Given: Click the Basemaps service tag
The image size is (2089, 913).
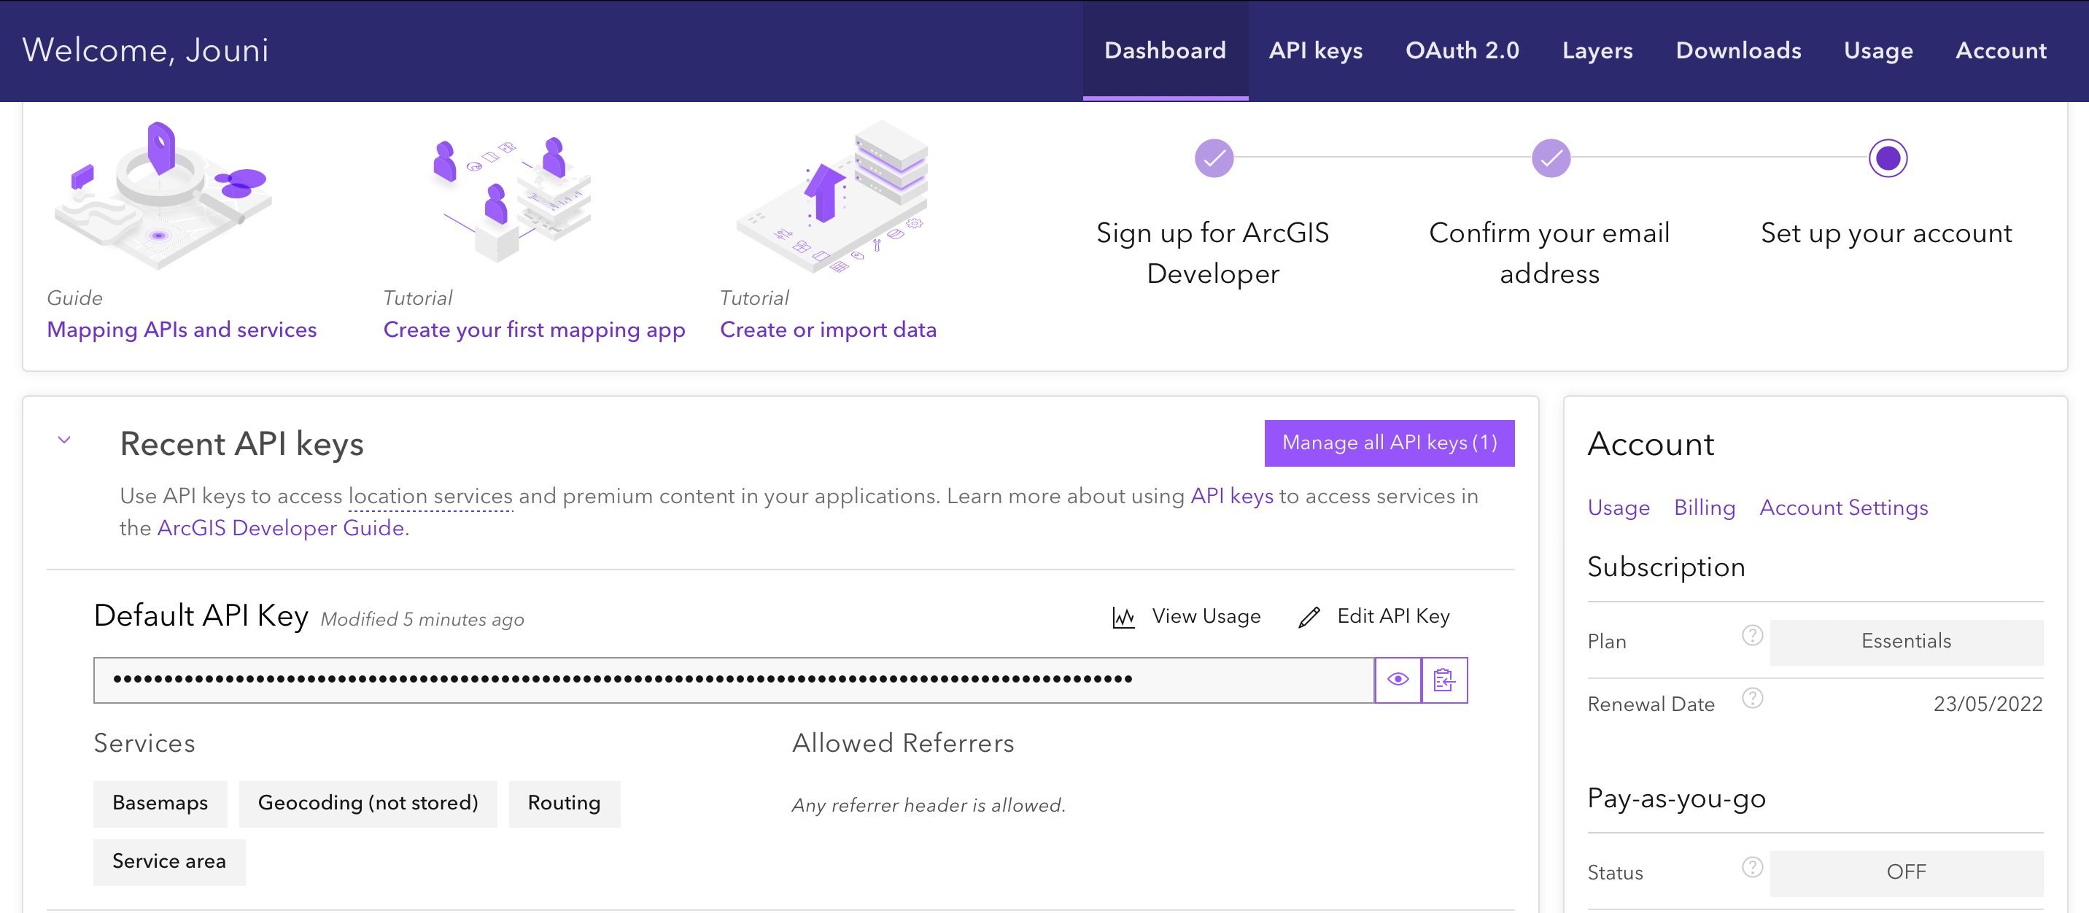Looking at the screenshot, I should pos(160,804).
